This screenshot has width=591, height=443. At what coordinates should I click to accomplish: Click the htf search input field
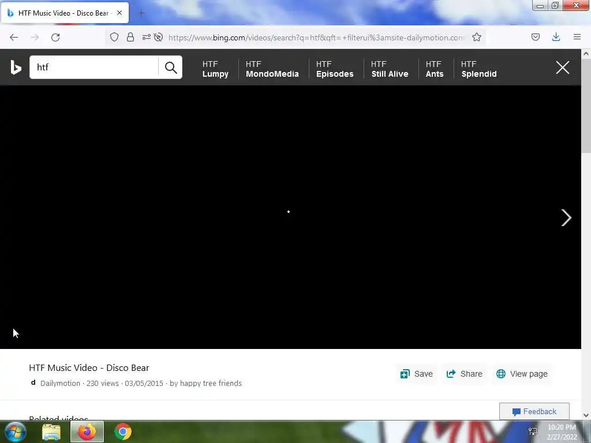(94, 67)
